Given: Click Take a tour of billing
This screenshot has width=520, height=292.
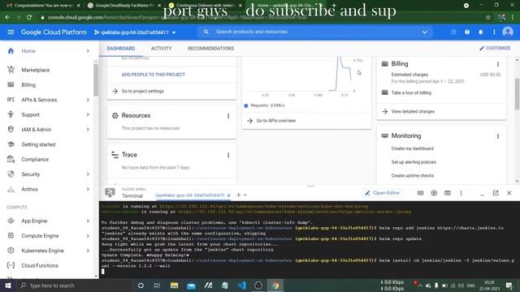Looking at the screenshot, I should (411, 92).
